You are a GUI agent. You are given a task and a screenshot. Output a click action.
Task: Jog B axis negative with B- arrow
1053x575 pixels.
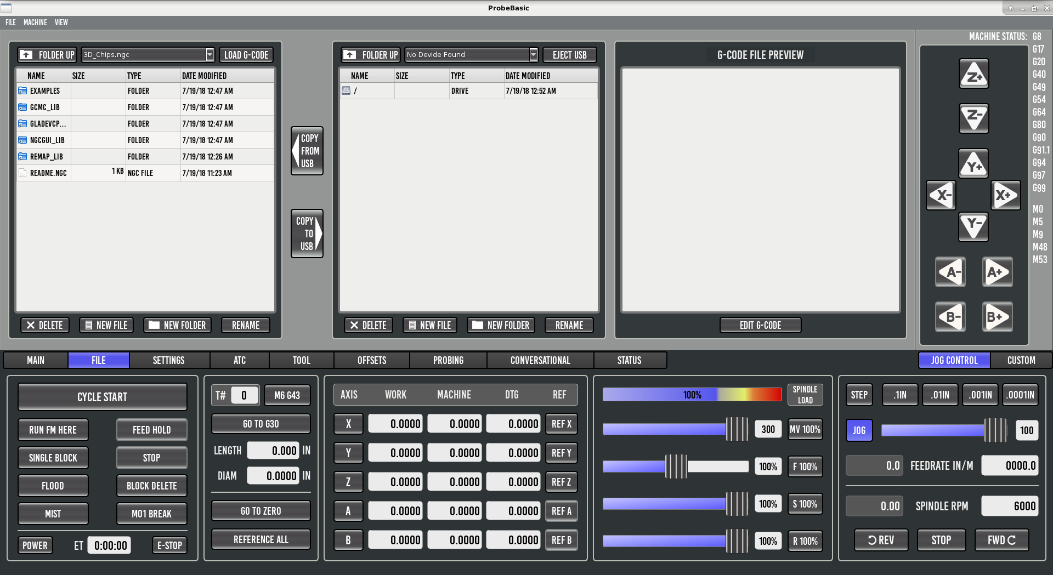950,317
